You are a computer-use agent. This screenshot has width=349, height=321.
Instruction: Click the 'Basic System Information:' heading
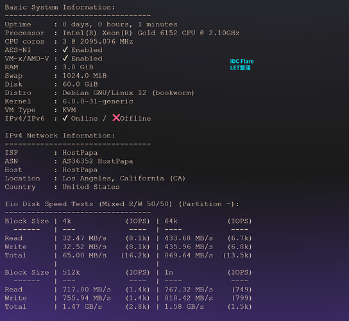click(x=60, y=7)
